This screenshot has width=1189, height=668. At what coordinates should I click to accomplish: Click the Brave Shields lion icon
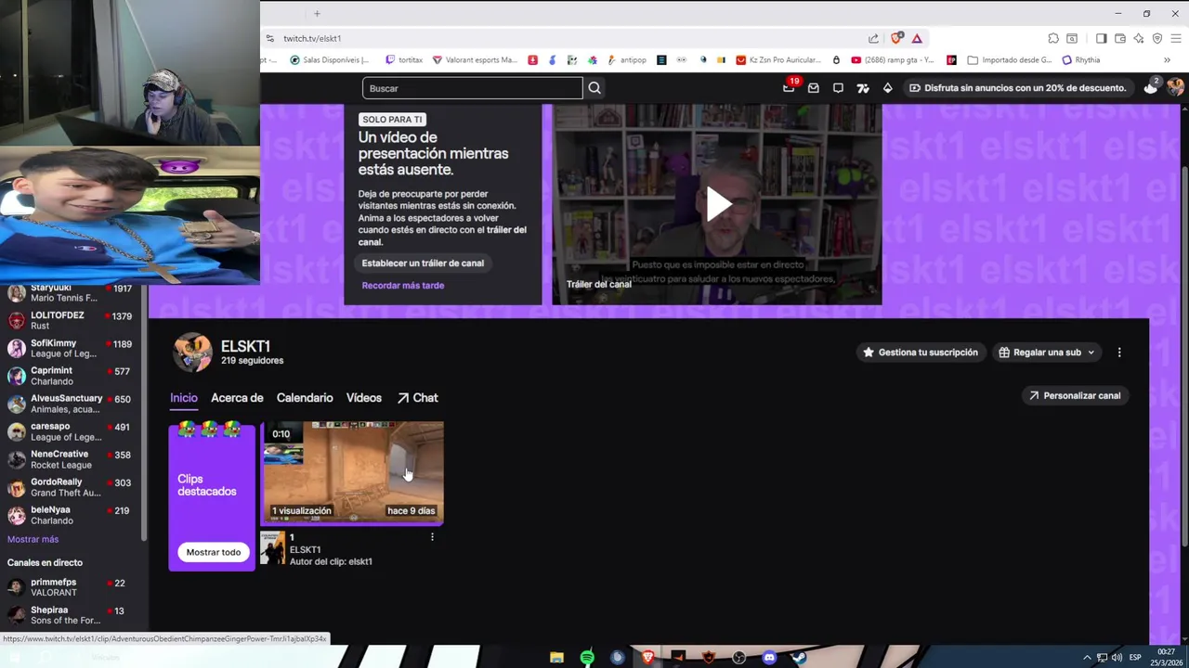(x=896, y=38)
